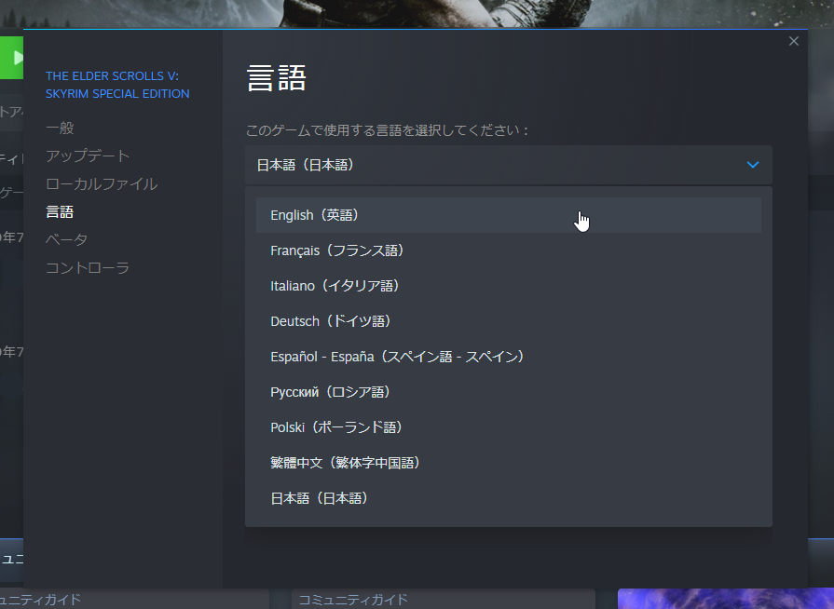Go to the ベータ tab
The image size is (834, 609).
coord(66,239)
